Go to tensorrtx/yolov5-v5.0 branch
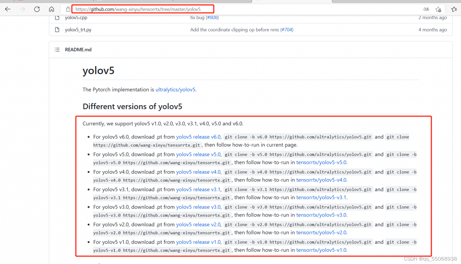The height and width of the screenshot is (264, 461). [x=321, y=162]
